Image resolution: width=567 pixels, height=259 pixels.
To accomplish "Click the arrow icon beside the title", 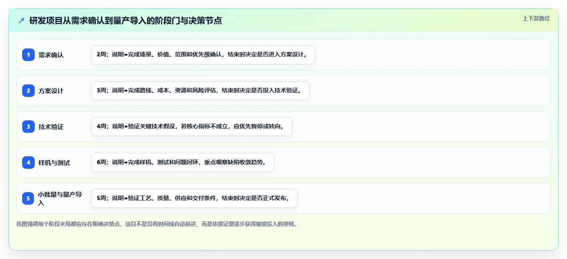I will coord(21,20).
